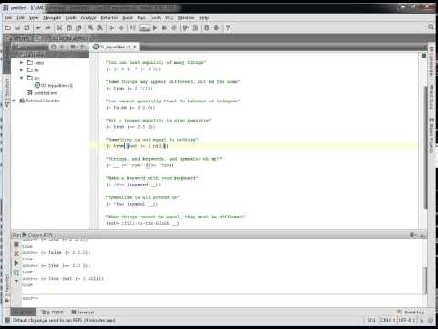This screenshot has height=329, width=438.
Task: Click the Make Project toolbar icon
Action: pyautogui.click(x=133, y=27)
